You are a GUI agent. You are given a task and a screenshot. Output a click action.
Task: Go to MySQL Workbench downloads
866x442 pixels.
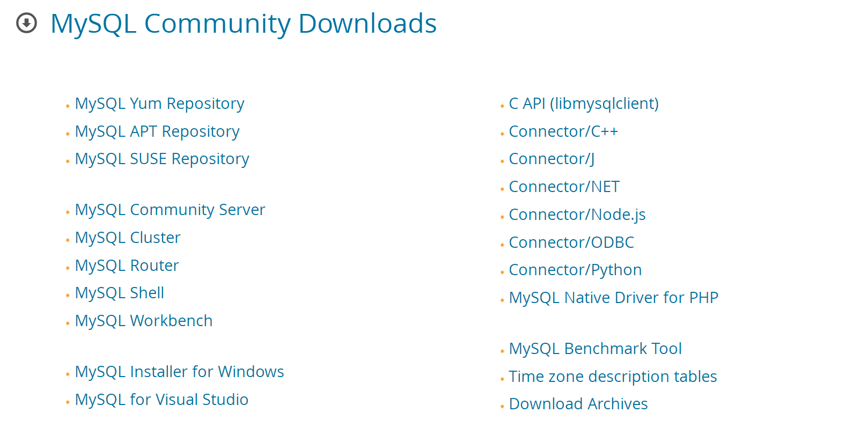(144, 321)
